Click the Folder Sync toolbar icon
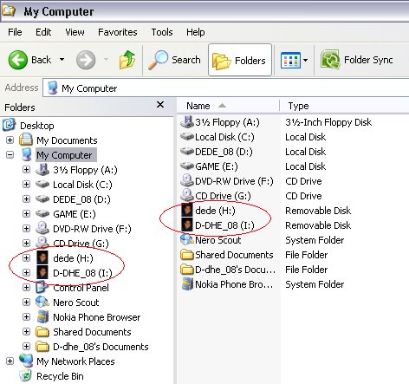 click(x=330, y=60)
